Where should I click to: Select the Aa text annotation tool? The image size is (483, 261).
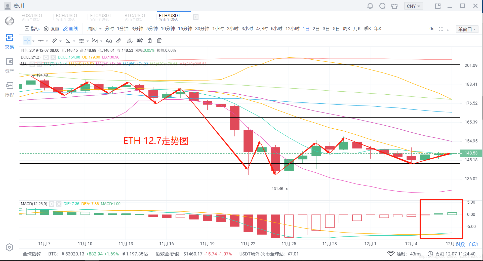(x=109, y=41)
